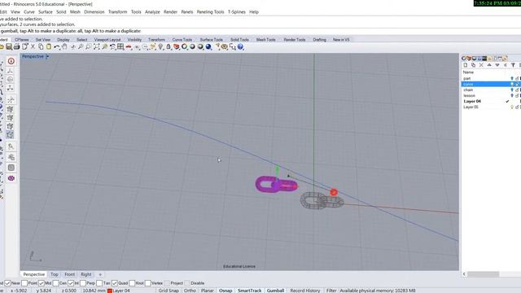Screen dimensions: 521x293
Task: Open the Layers icon in toolbar
Action: click(x=176, y=47)
